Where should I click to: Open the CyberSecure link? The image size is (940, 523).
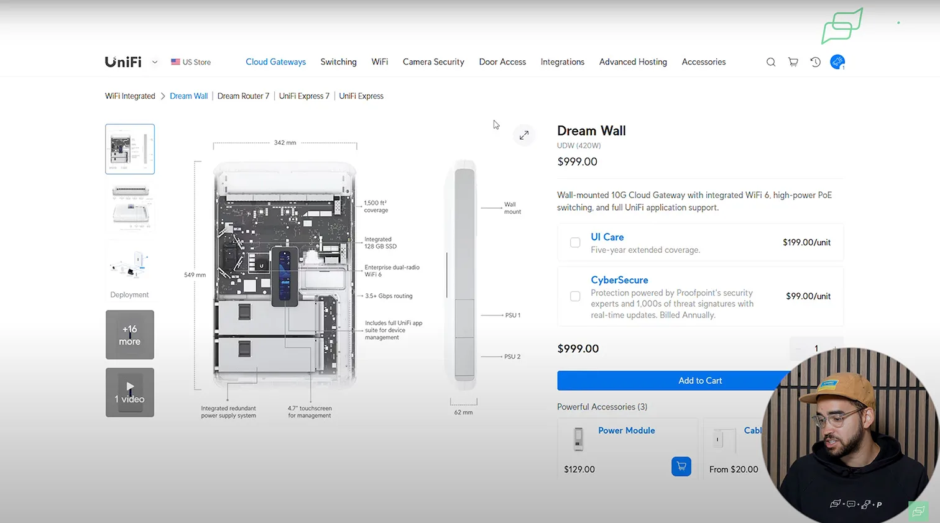tap(619, 280)
